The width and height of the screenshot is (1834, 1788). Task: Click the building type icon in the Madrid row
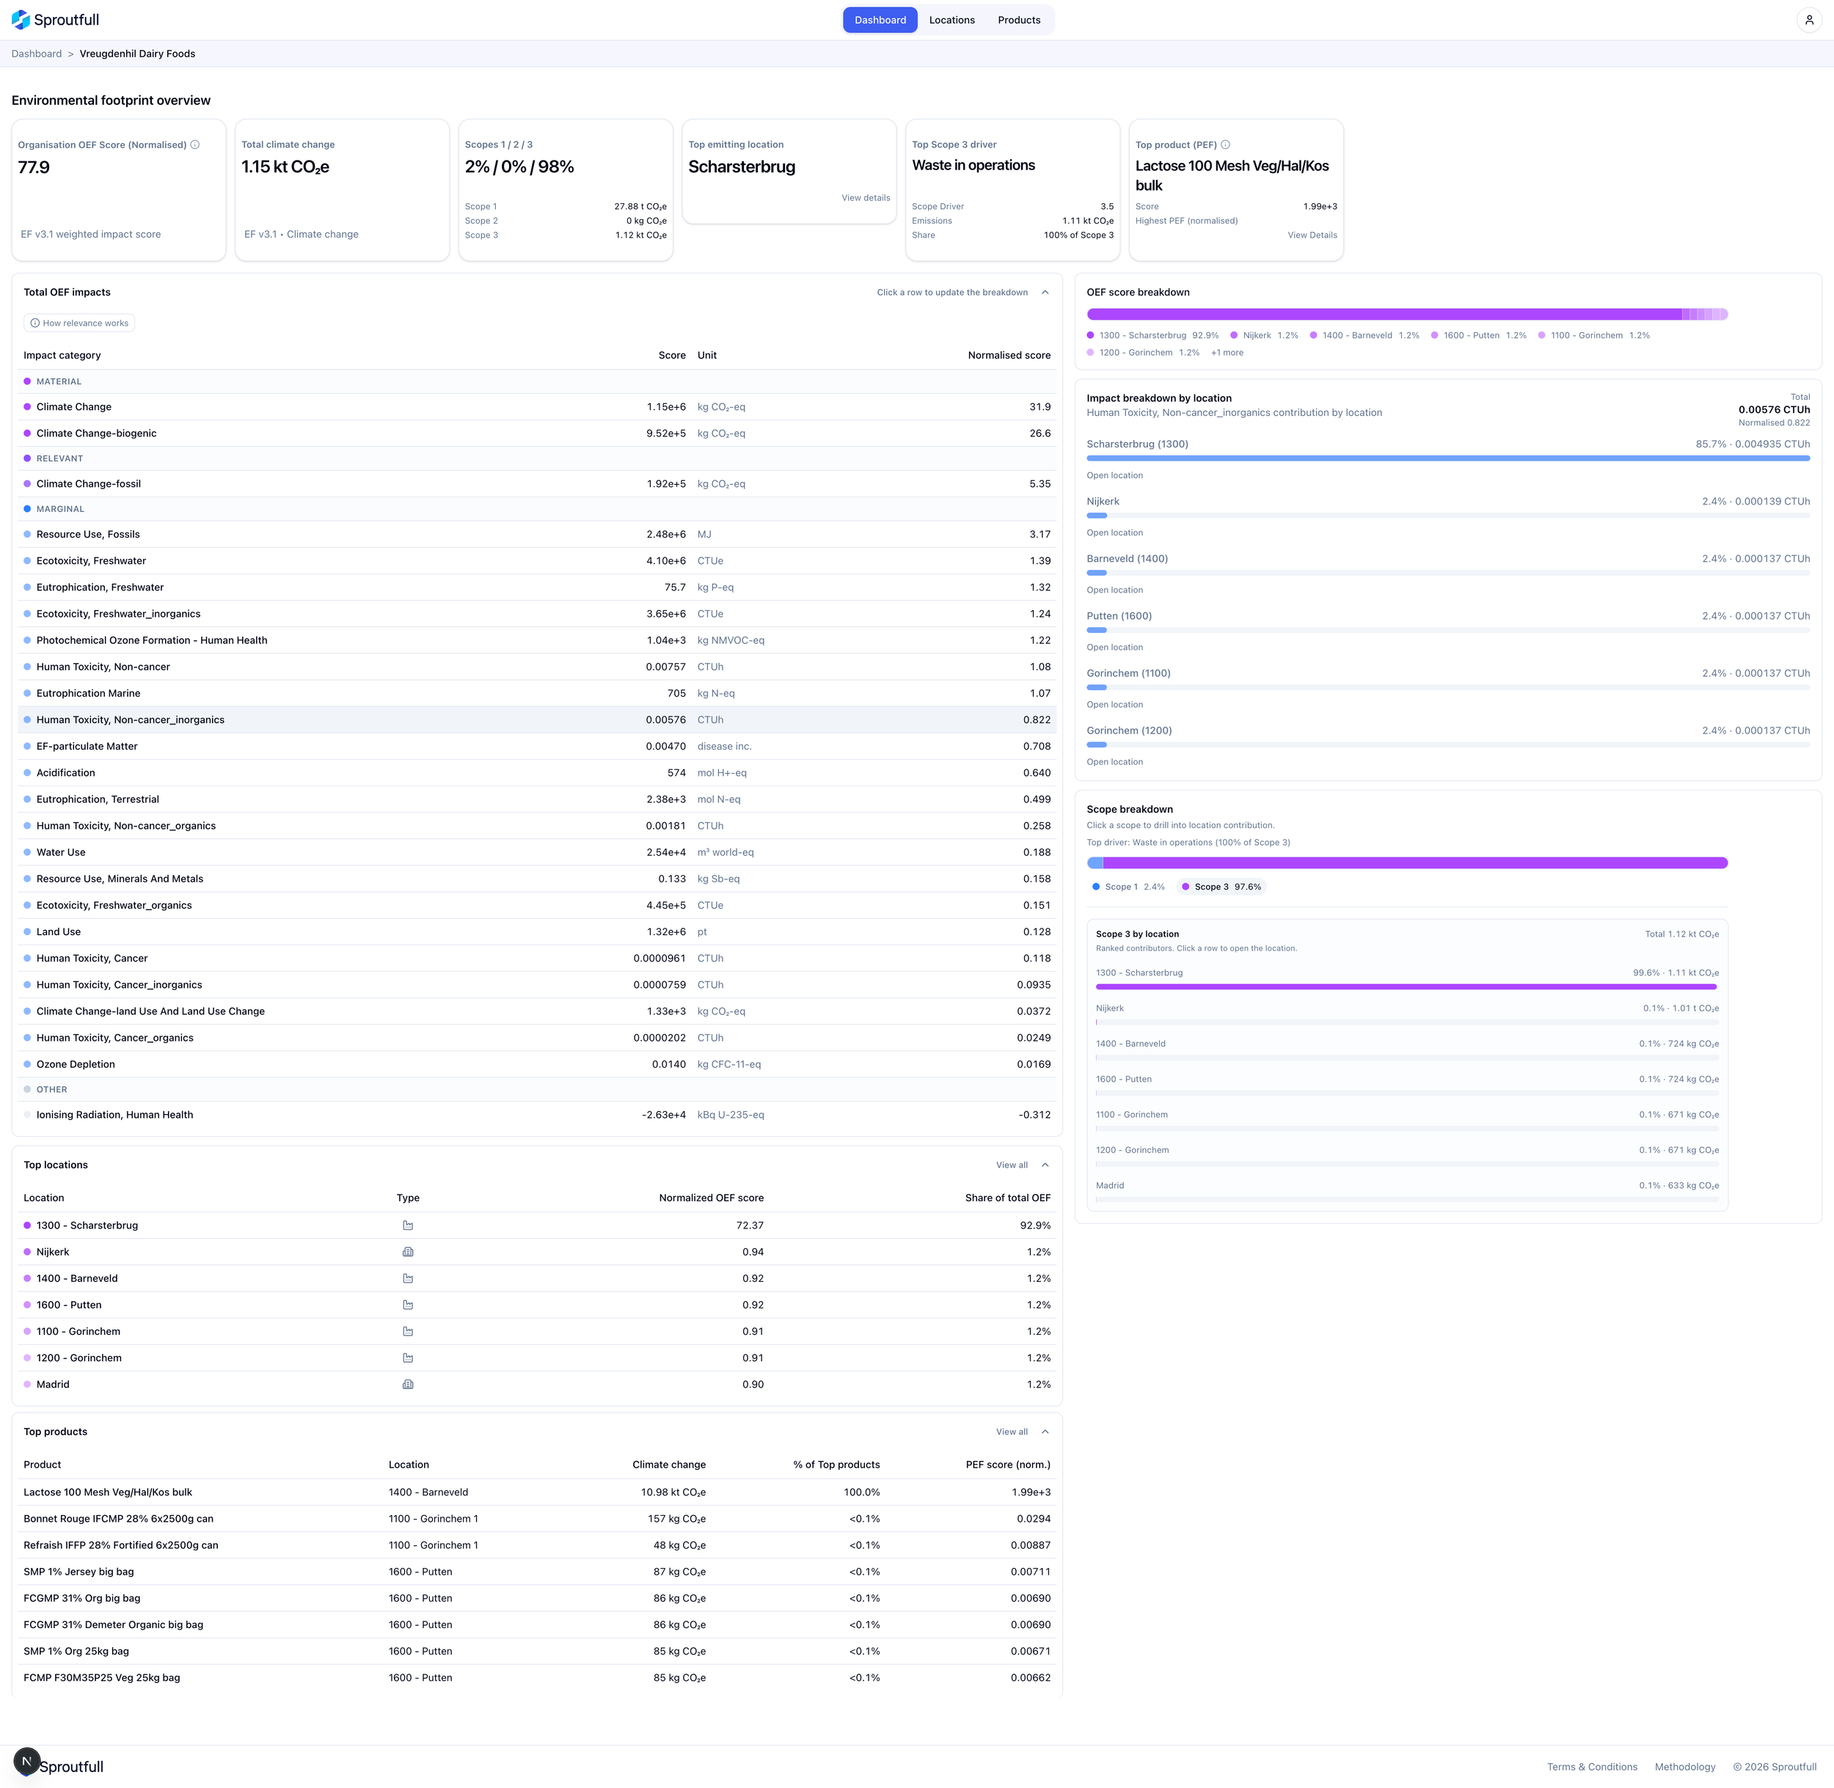408,1384
